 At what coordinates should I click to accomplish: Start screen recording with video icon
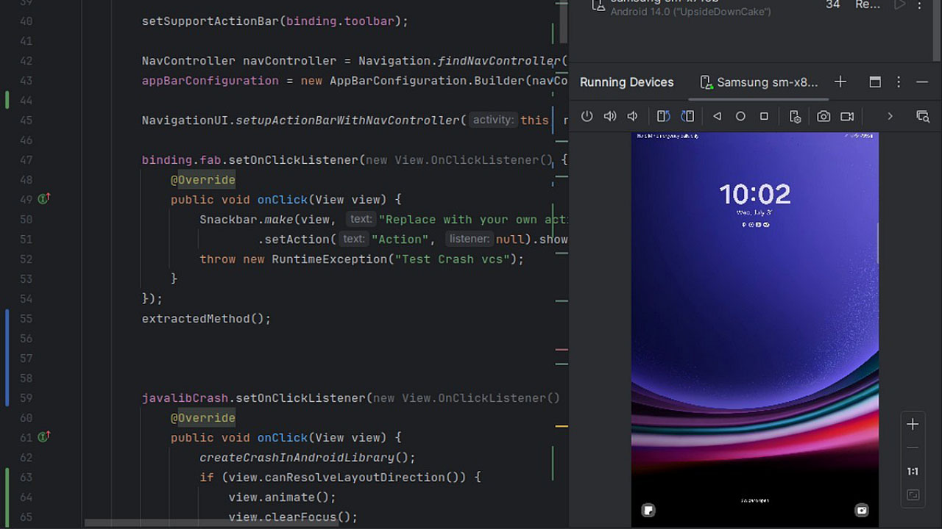847,116
